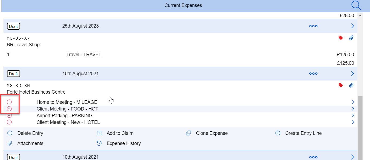The image size is (370, 160).
Task: Expand the 10th August 2021 expense chevron
Action: [x=352, y=157]
